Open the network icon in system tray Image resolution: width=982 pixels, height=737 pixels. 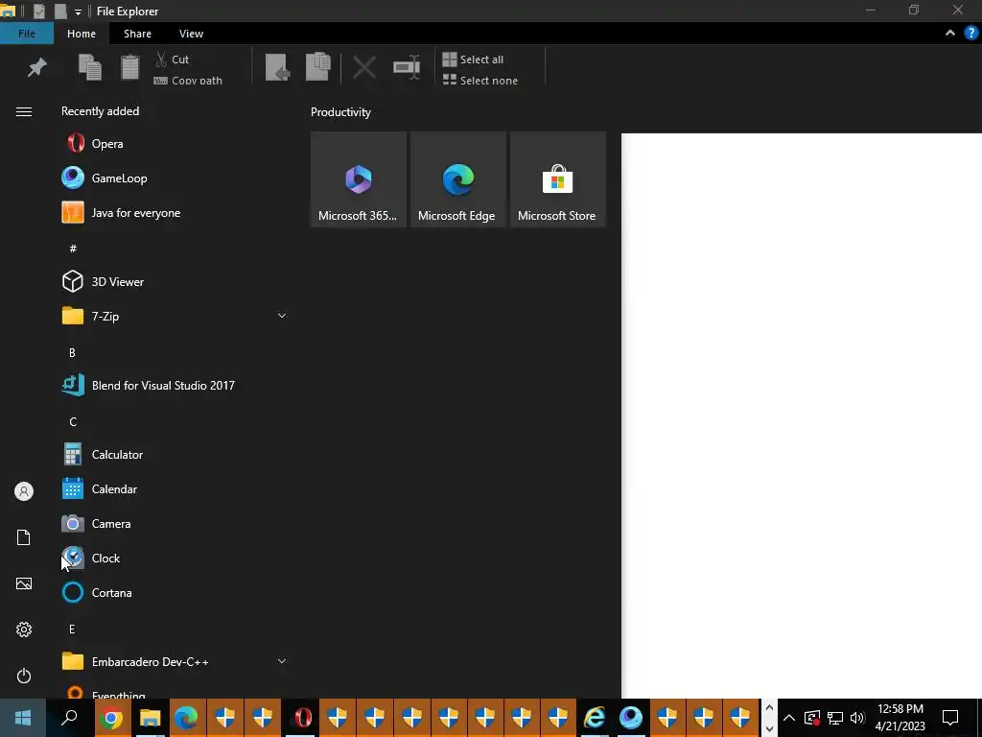[x=835, y=718]
